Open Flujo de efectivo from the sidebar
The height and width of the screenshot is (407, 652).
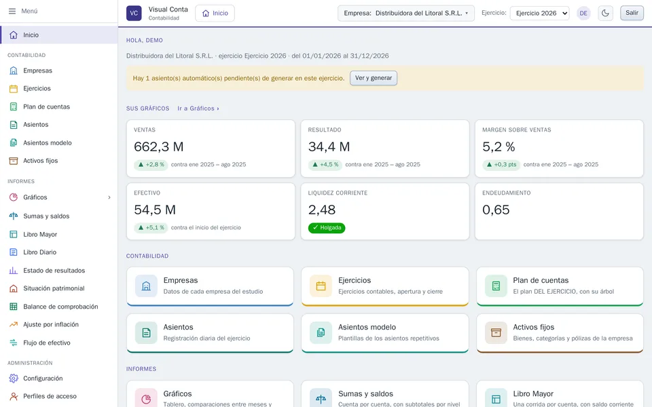(x=59, y=343)
